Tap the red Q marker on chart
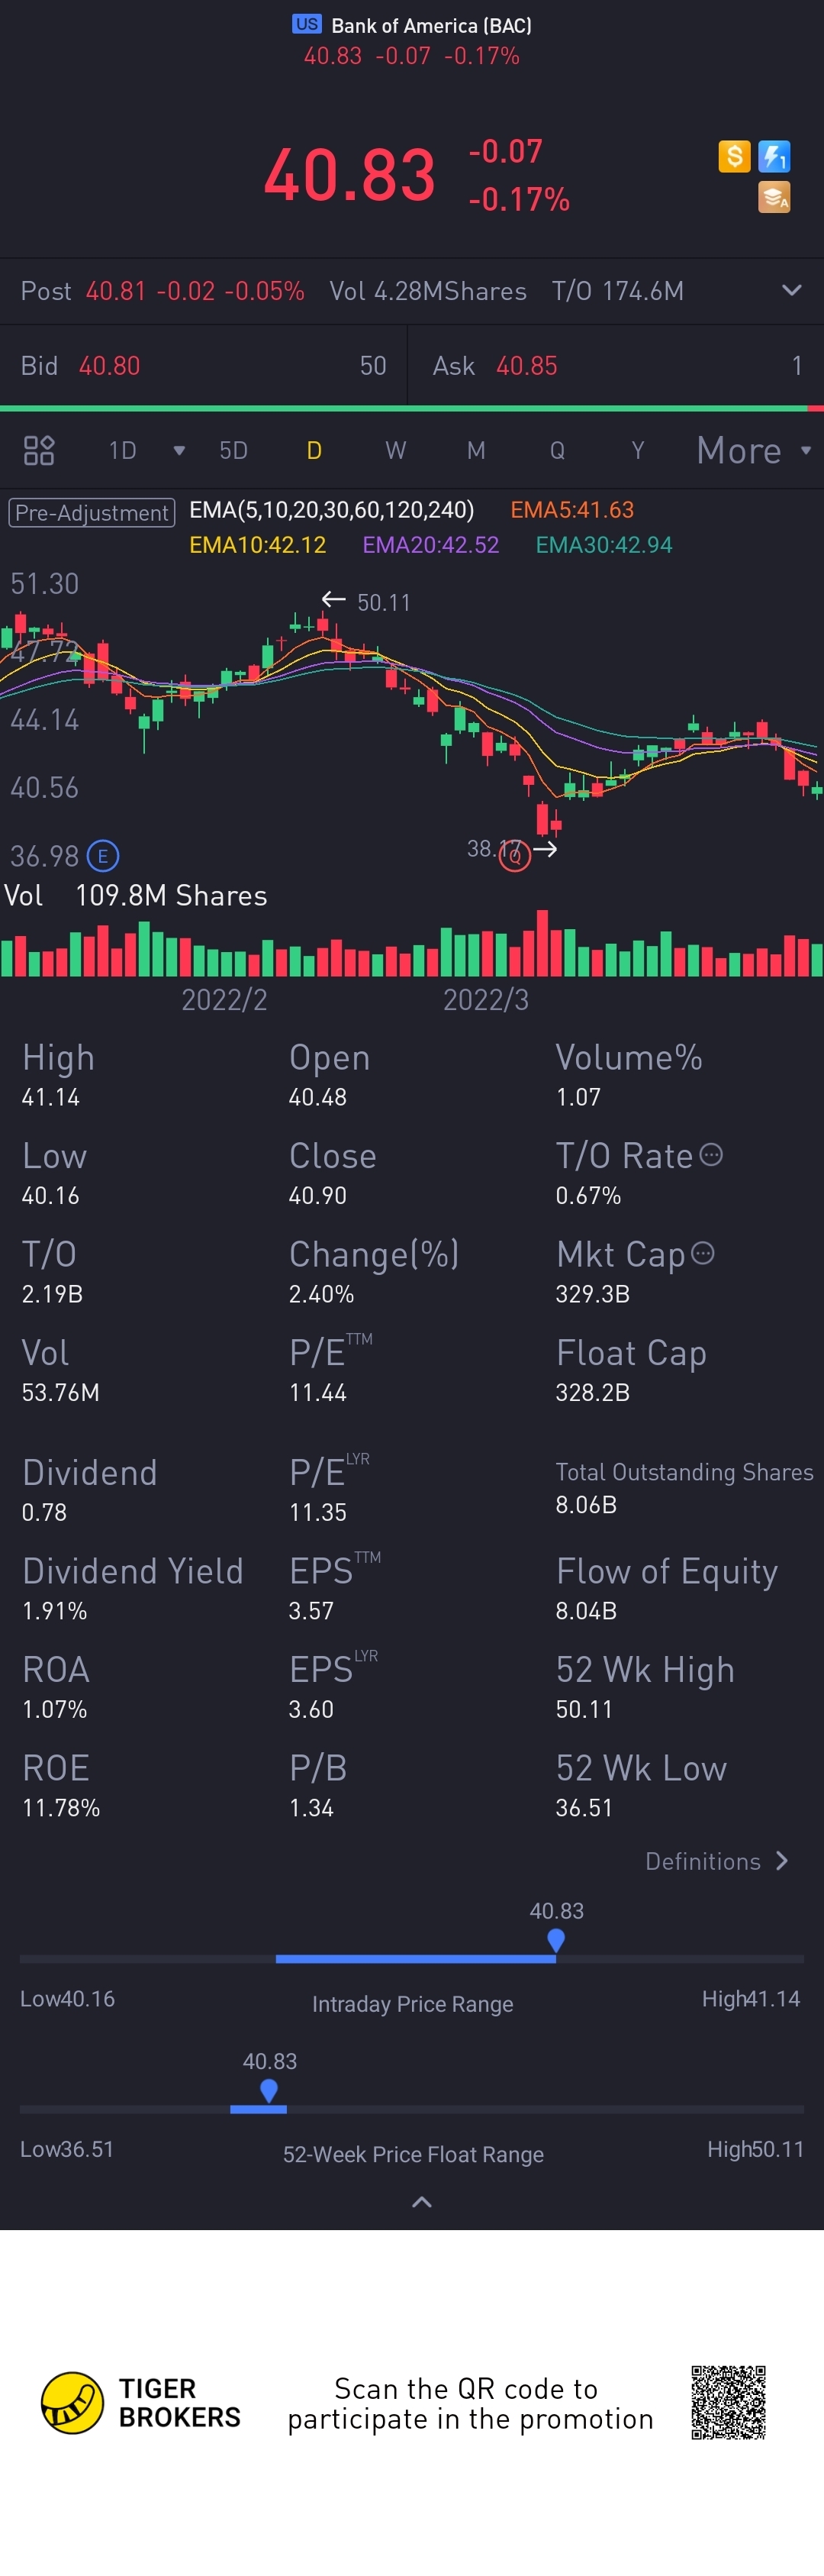Image resolution: width=824 pixels, height=2576 pixels. click(x=514, y=857)
